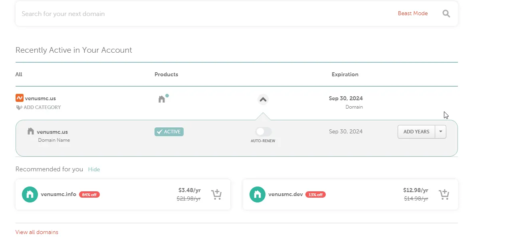The width and height of the screenshot is (511, 246).
Task: Open the dropdown arrow beside Add Years
Action: 440,132
